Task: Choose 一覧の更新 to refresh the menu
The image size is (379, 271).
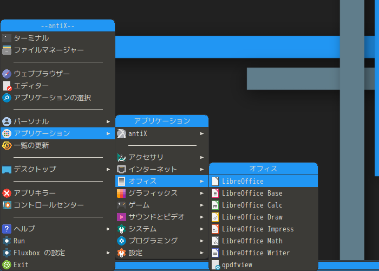Action: [57, 145]
